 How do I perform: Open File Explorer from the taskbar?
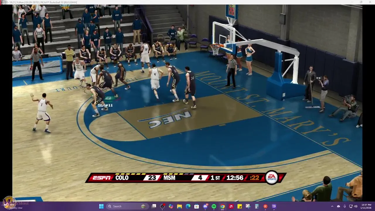click(179, 206)
